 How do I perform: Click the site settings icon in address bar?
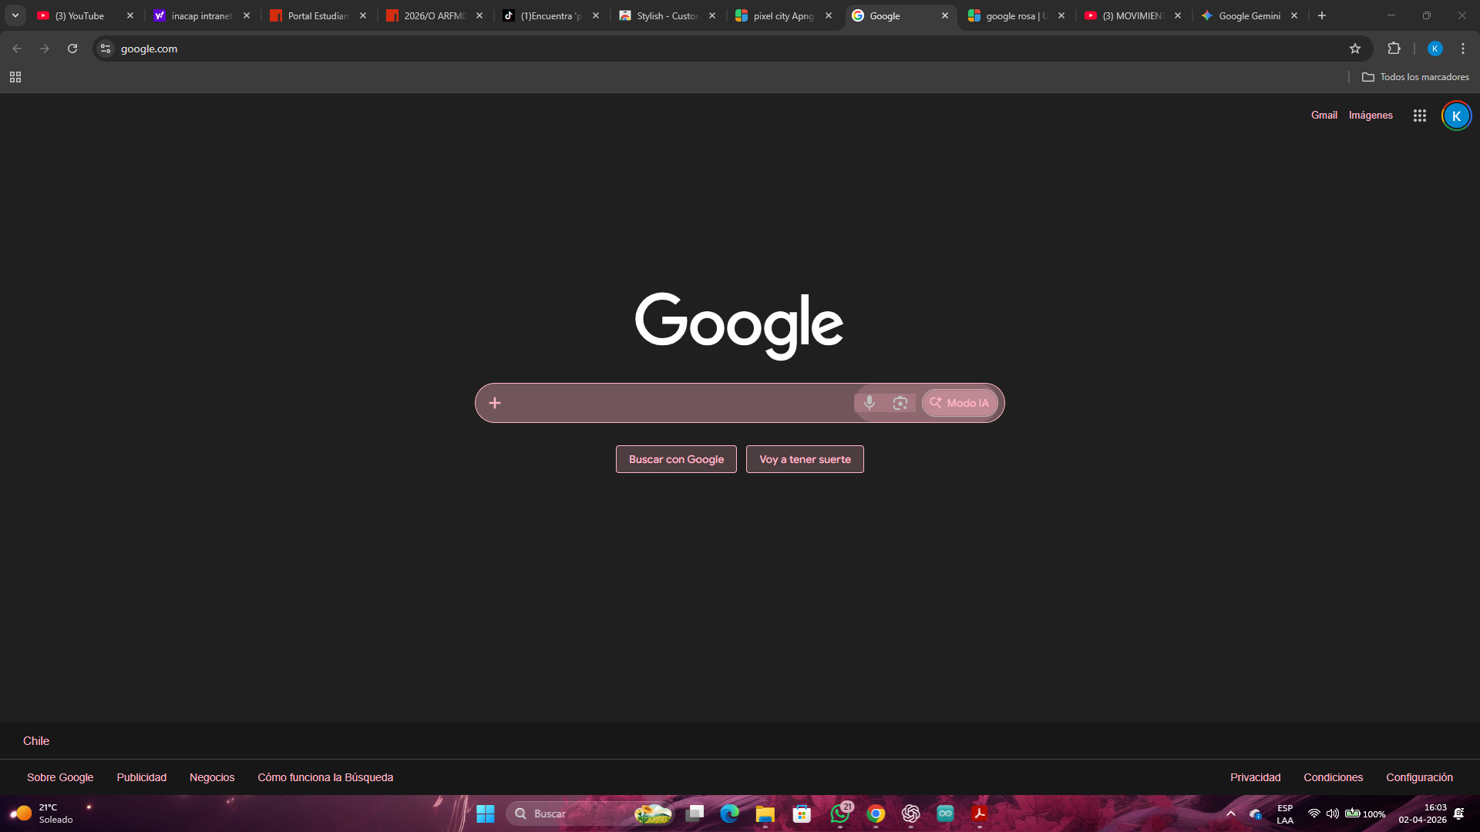(x=105, y=48)
